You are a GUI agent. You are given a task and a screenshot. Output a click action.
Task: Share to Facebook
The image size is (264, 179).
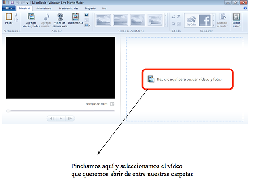pyautogui.click(x=205, y=20)
